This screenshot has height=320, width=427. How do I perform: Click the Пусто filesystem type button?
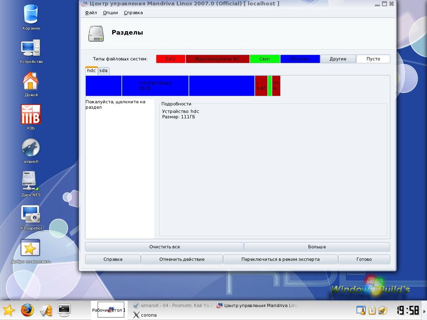(x=373, y=59)
